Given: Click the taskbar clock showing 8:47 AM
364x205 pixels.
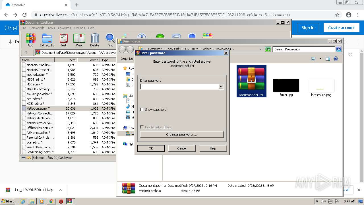Looking at the screenshot, I should point(349,201).
